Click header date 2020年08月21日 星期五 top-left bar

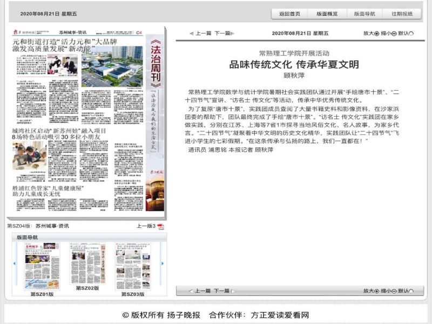tap(49, 14)
